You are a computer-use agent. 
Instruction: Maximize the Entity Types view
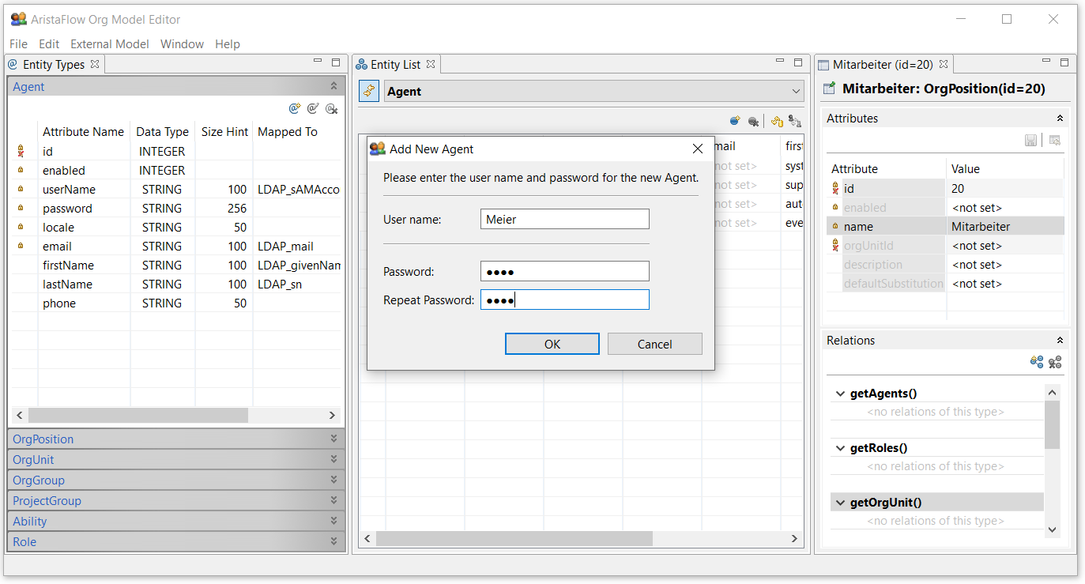point(336,62)
